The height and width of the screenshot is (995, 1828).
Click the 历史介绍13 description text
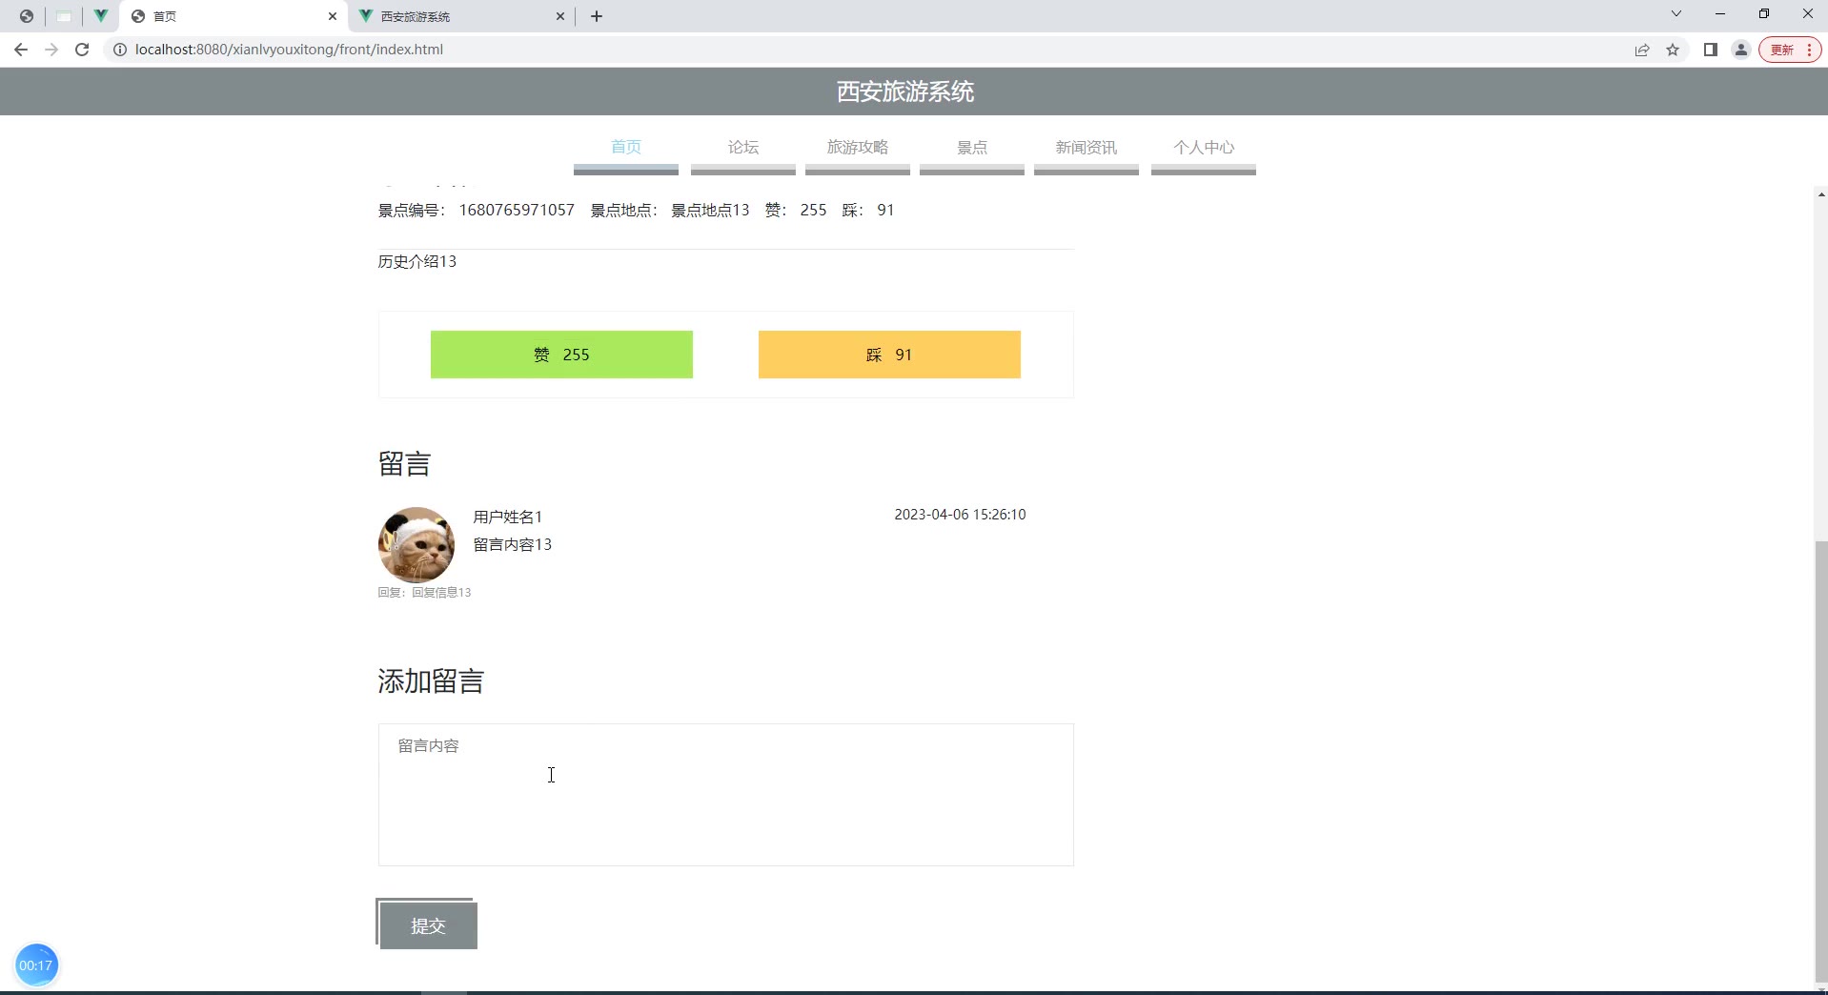(417, 261)
